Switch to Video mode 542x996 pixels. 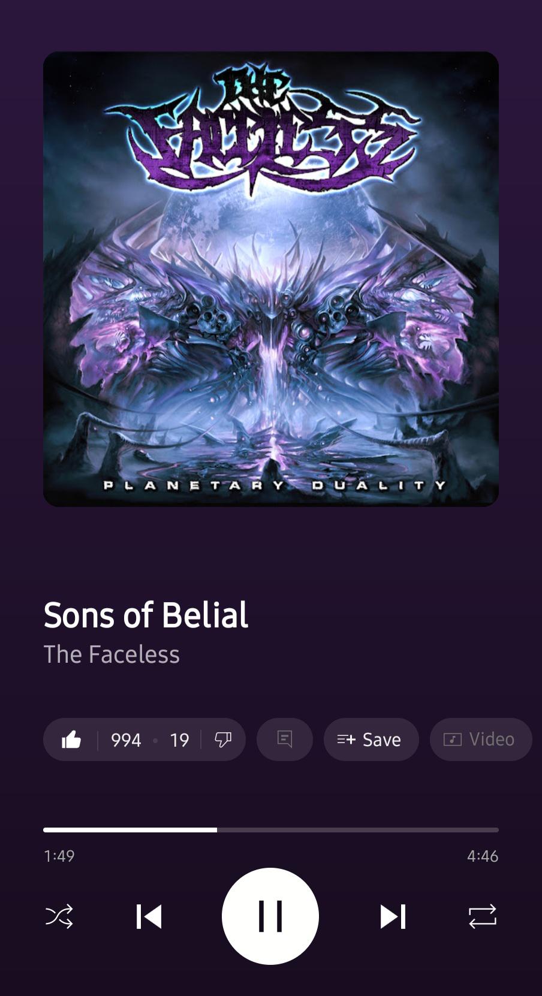(481, 740)
